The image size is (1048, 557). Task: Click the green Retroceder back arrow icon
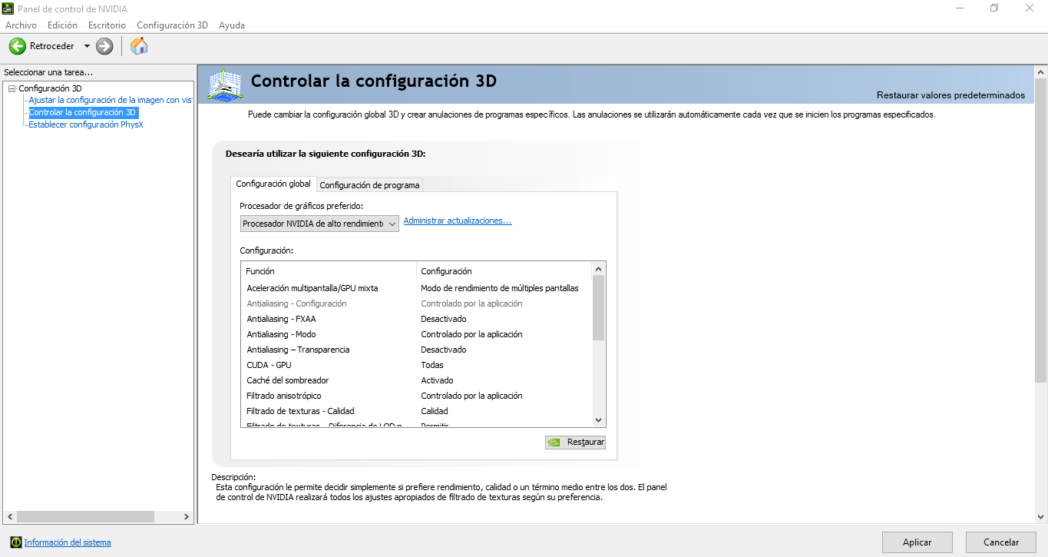tap(17, 46)
